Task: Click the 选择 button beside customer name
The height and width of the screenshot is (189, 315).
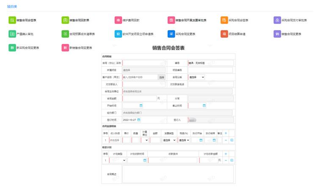Action: pyautogui.click(x=161, y=77)
